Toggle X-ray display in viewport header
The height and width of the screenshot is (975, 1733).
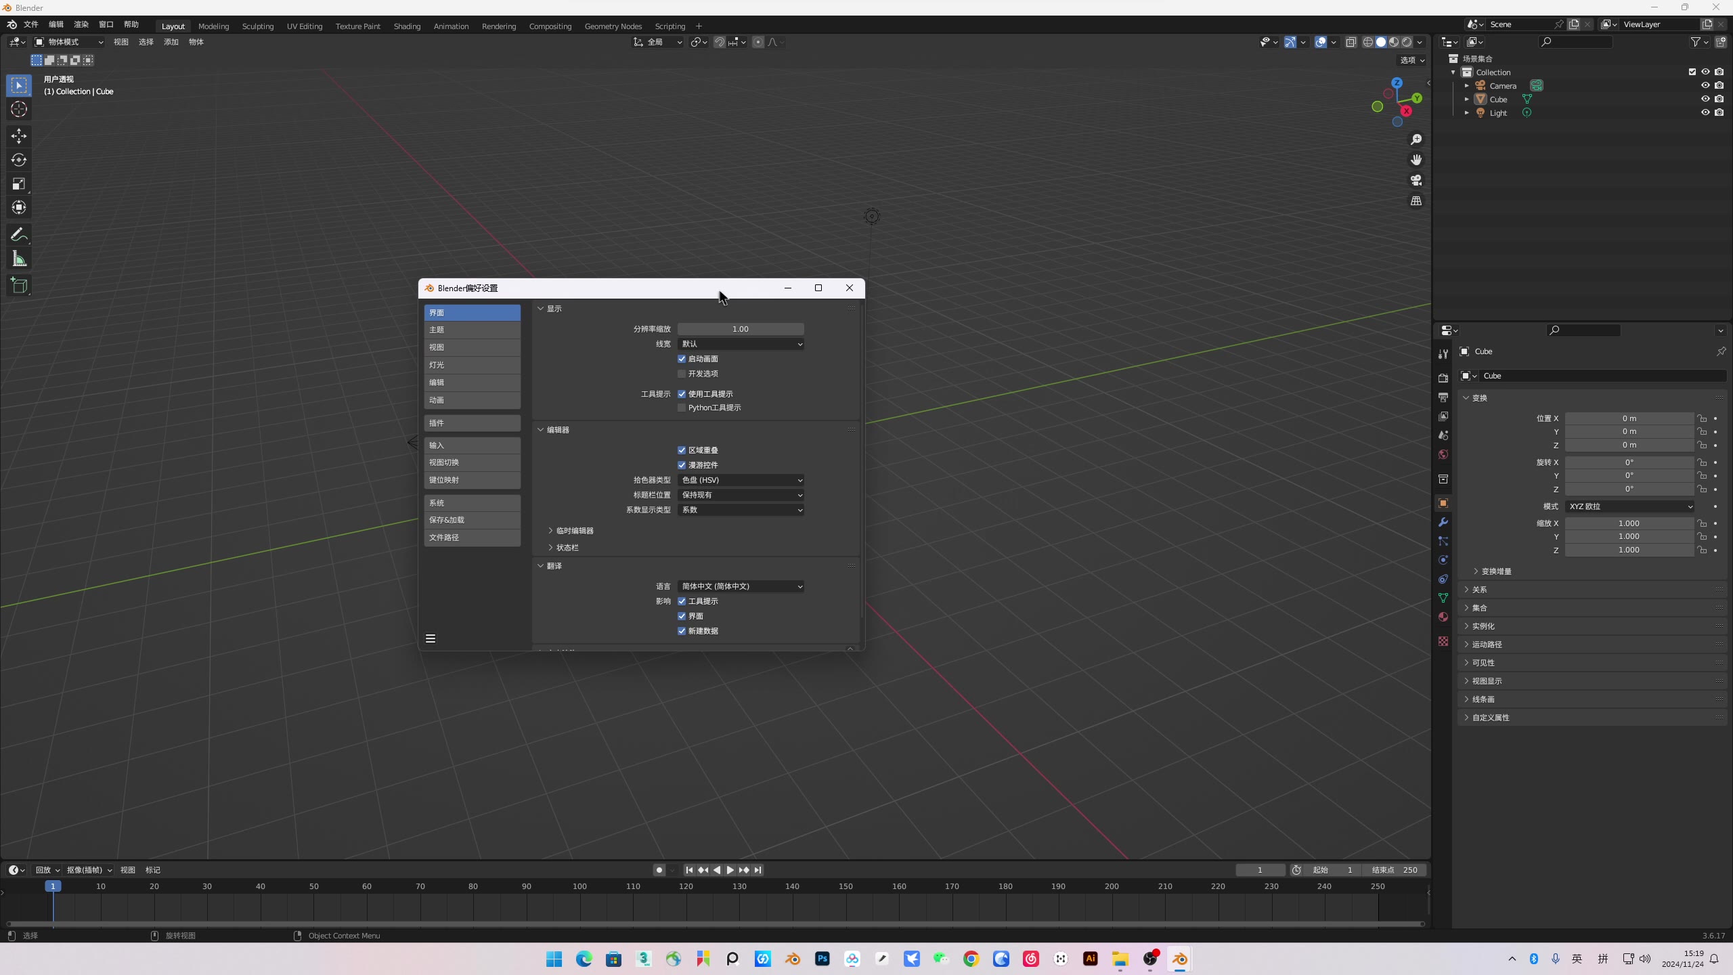pos(1351,42)
